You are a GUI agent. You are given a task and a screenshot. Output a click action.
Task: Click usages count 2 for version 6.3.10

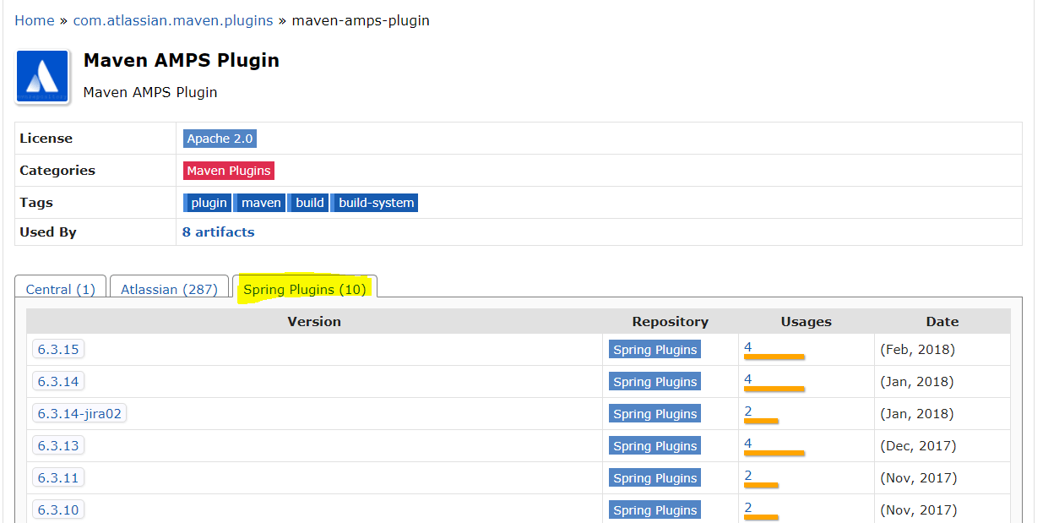748,508
